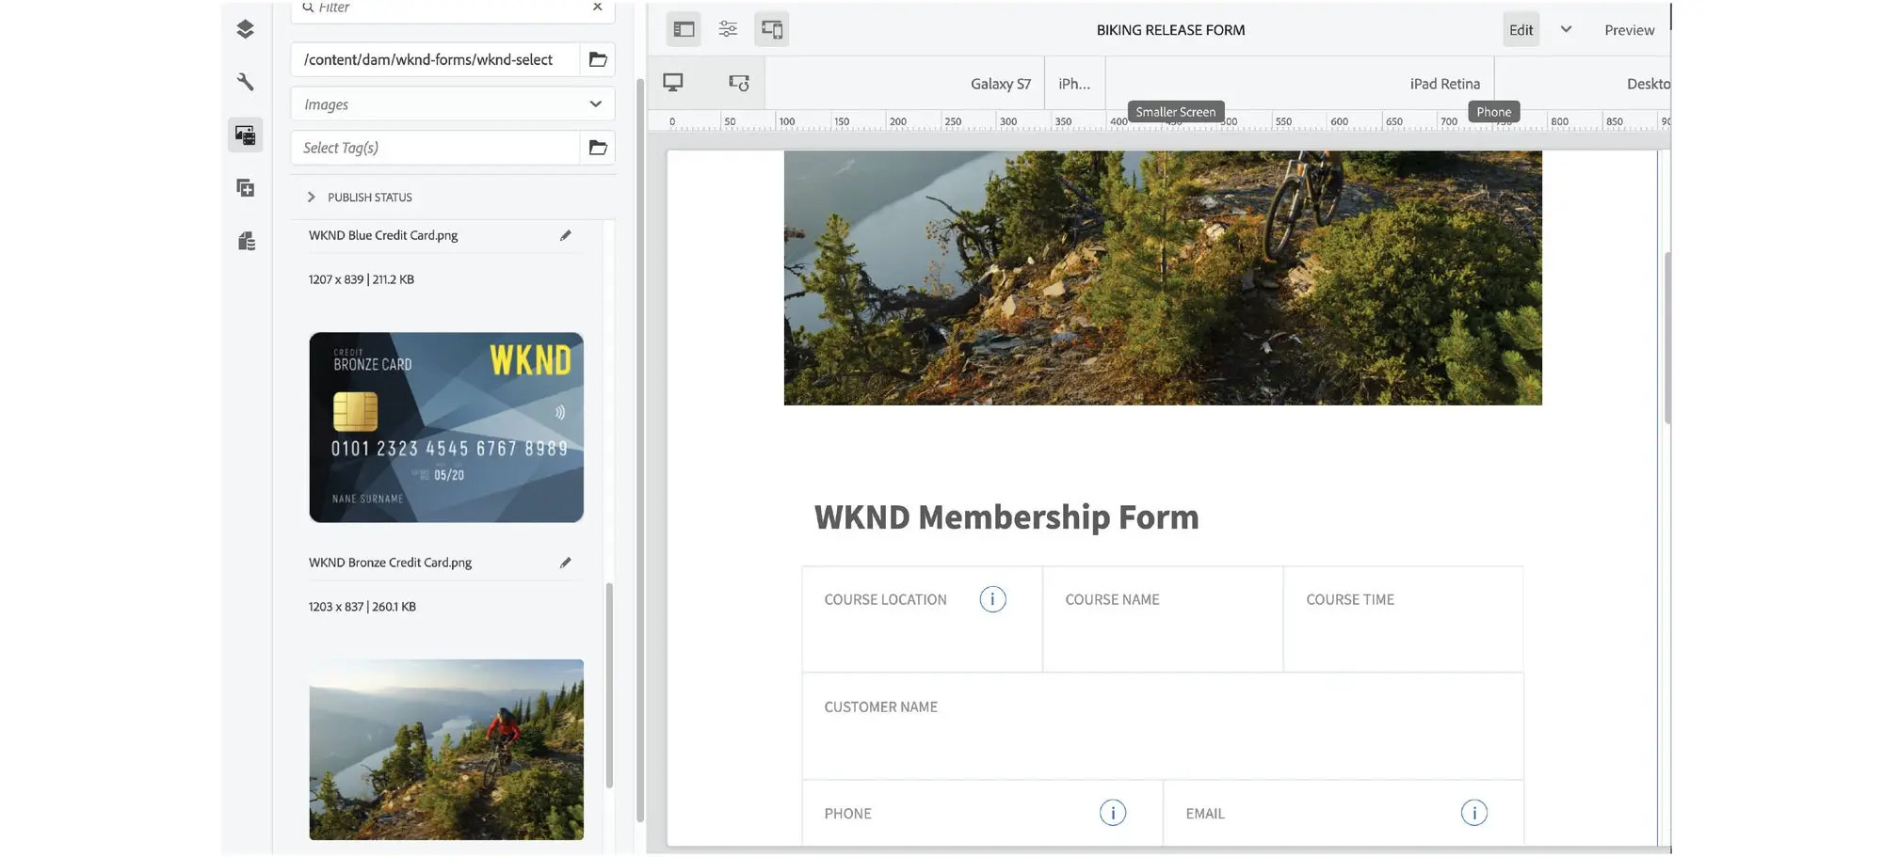Select the desktop monitor emulator icon

point(673,83)
